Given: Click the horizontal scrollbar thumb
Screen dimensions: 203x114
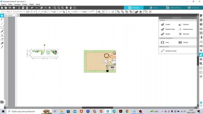Looking at the screenshot, I should click(97, 108).
